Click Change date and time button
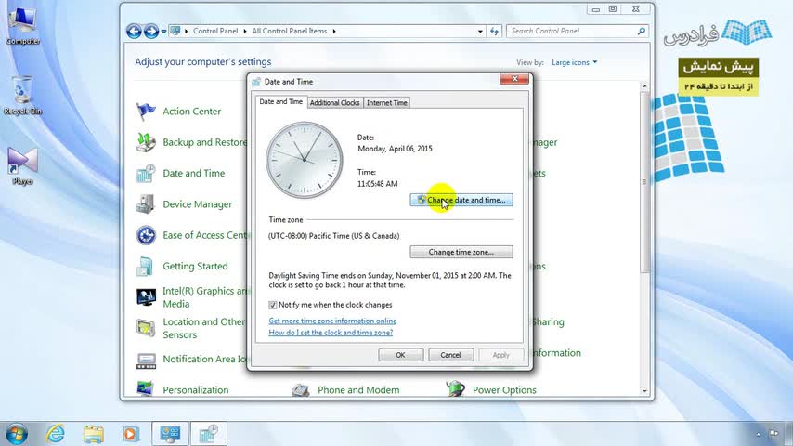 (461, 200)
